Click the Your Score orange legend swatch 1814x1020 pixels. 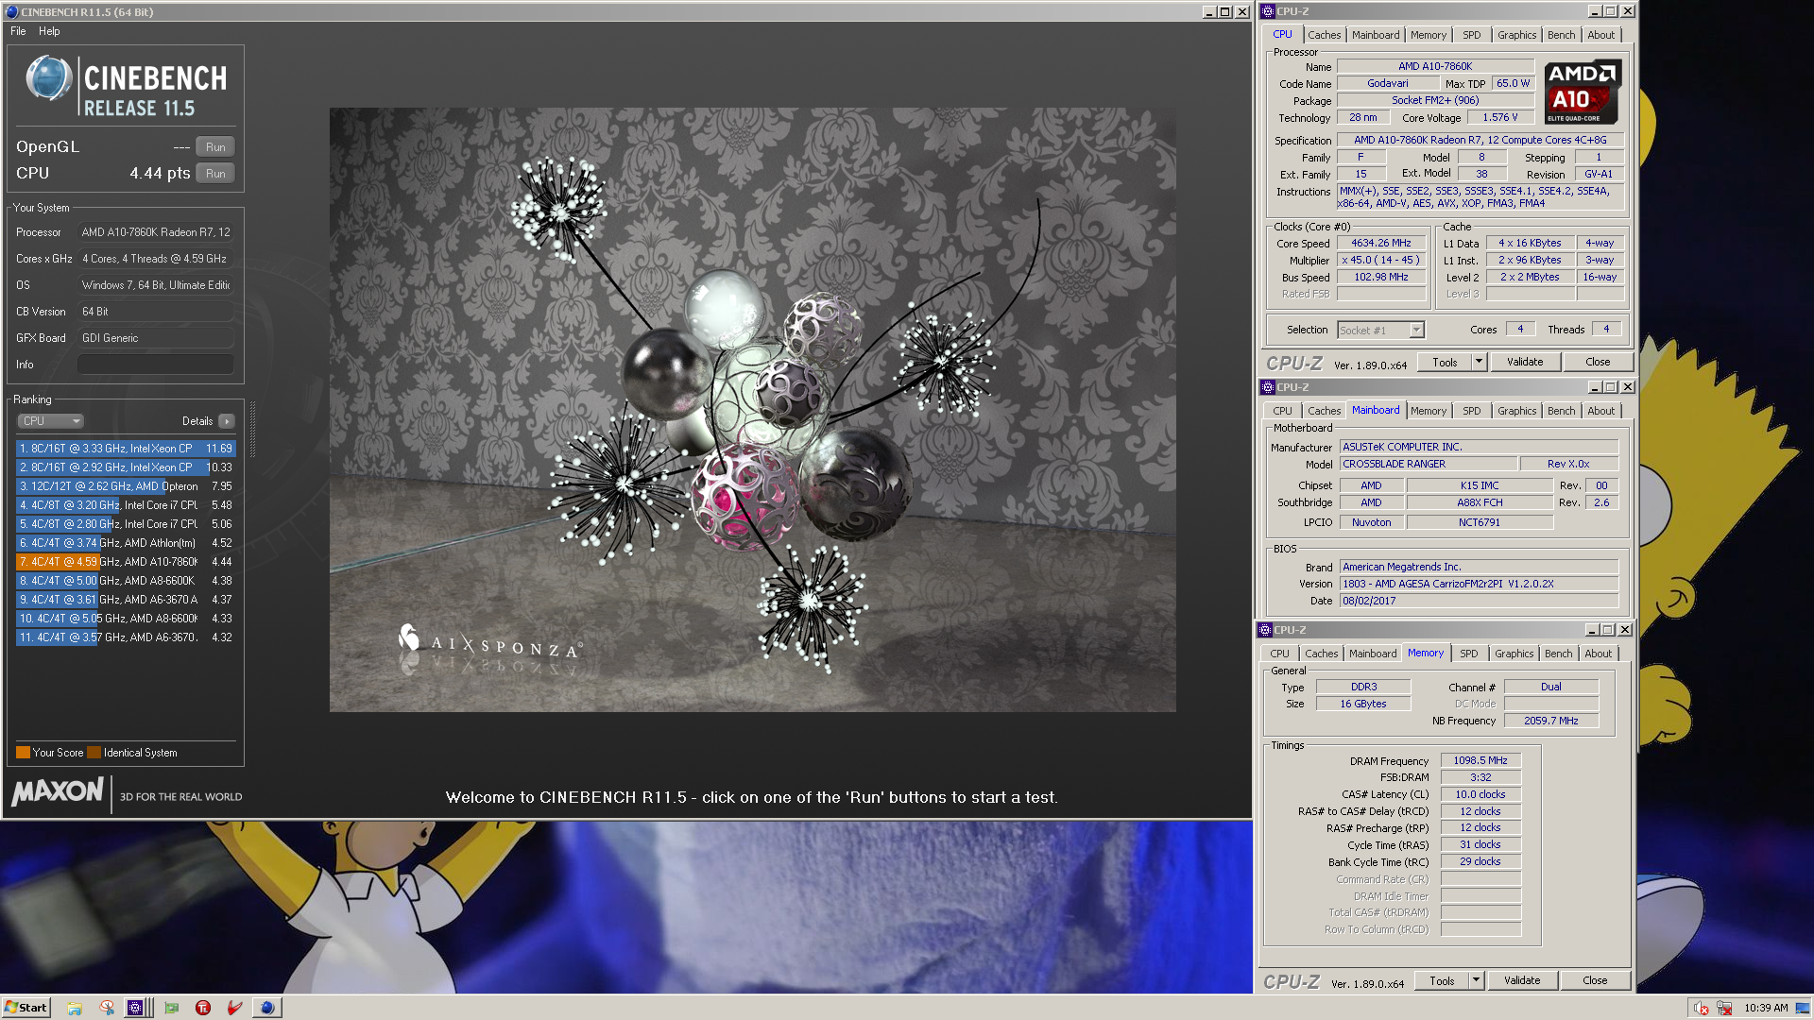(23, 753)
